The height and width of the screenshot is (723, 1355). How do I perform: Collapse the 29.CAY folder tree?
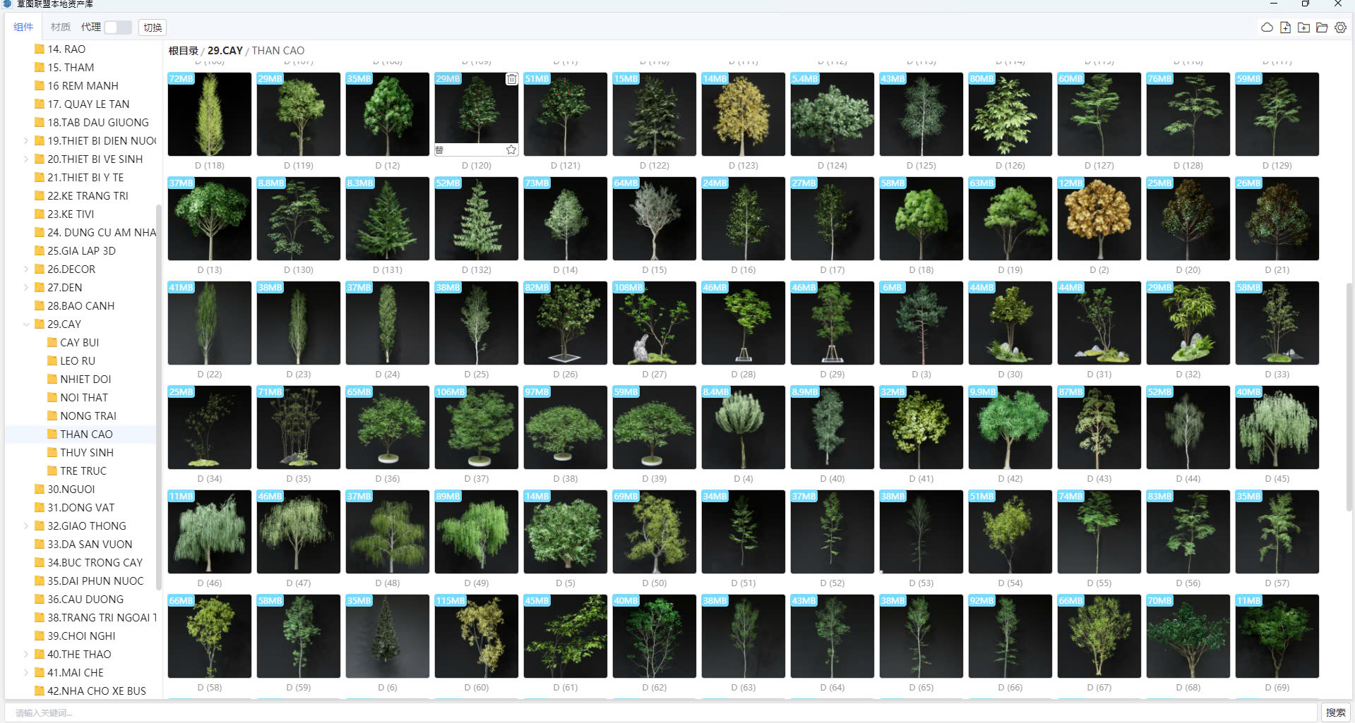(x=27, y=324)
